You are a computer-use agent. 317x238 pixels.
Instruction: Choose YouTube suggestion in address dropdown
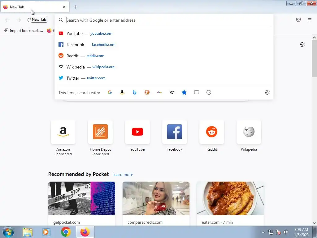click(164, 33)
